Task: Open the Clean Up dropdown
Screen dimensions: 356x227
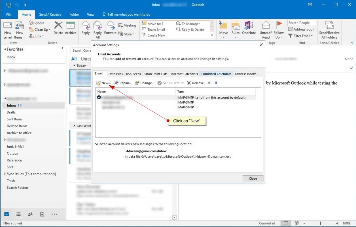Action: point(40,30)
